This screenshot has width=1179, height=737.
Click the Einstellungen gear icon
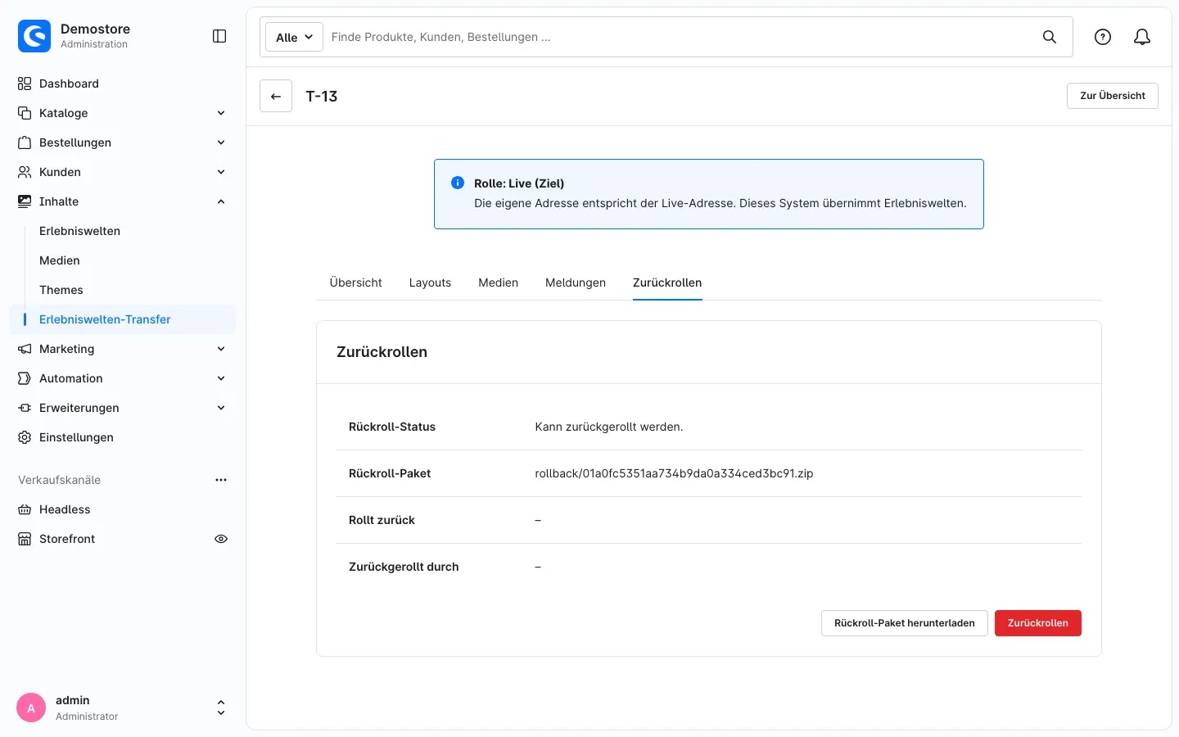[25, 437]
